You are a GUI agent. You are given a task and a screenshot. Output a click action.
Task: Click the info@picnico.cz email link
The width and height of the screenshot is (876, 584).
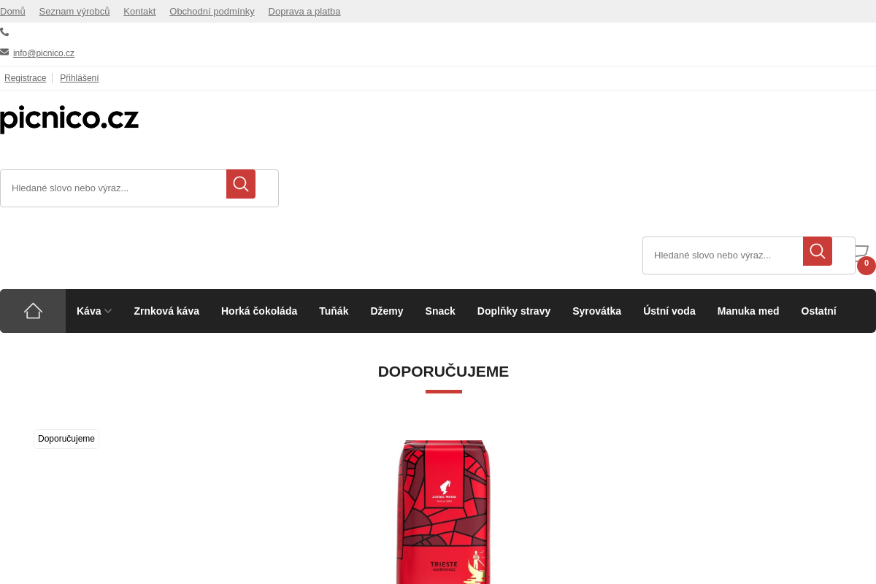tap(44, 53)
